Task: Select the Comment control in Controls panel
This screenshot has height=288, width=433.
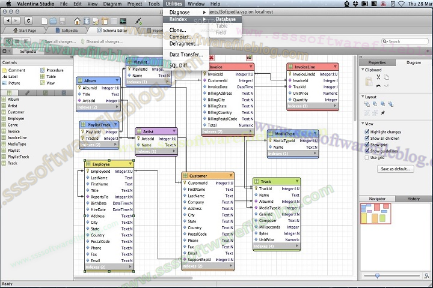Action: pyautogui.click(x=13, y=70)
